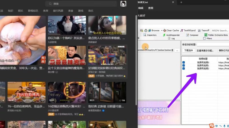Uncheck the 视频号视频2 row checkbox
This screenshot has height=128, width=229.
[x=183, y=69]
